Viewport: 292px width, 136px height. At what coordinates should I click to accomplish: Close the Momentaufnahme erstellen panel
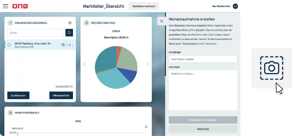tap(161, 21)
